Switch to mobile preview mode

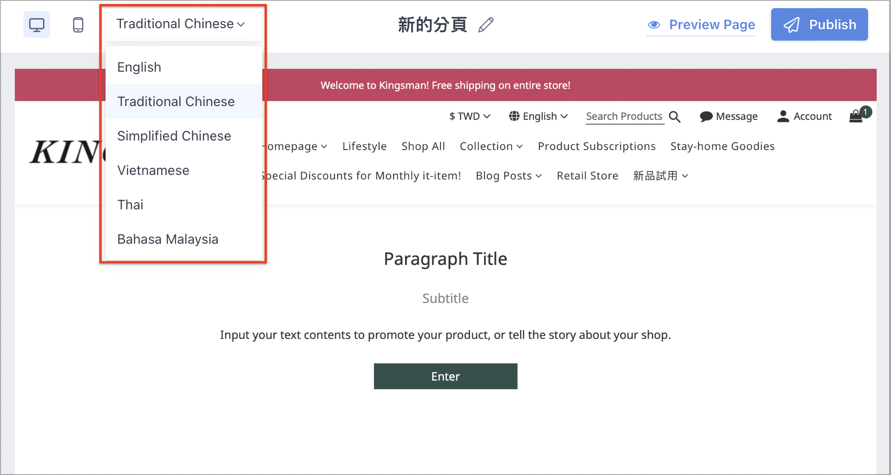coord(78,24)
